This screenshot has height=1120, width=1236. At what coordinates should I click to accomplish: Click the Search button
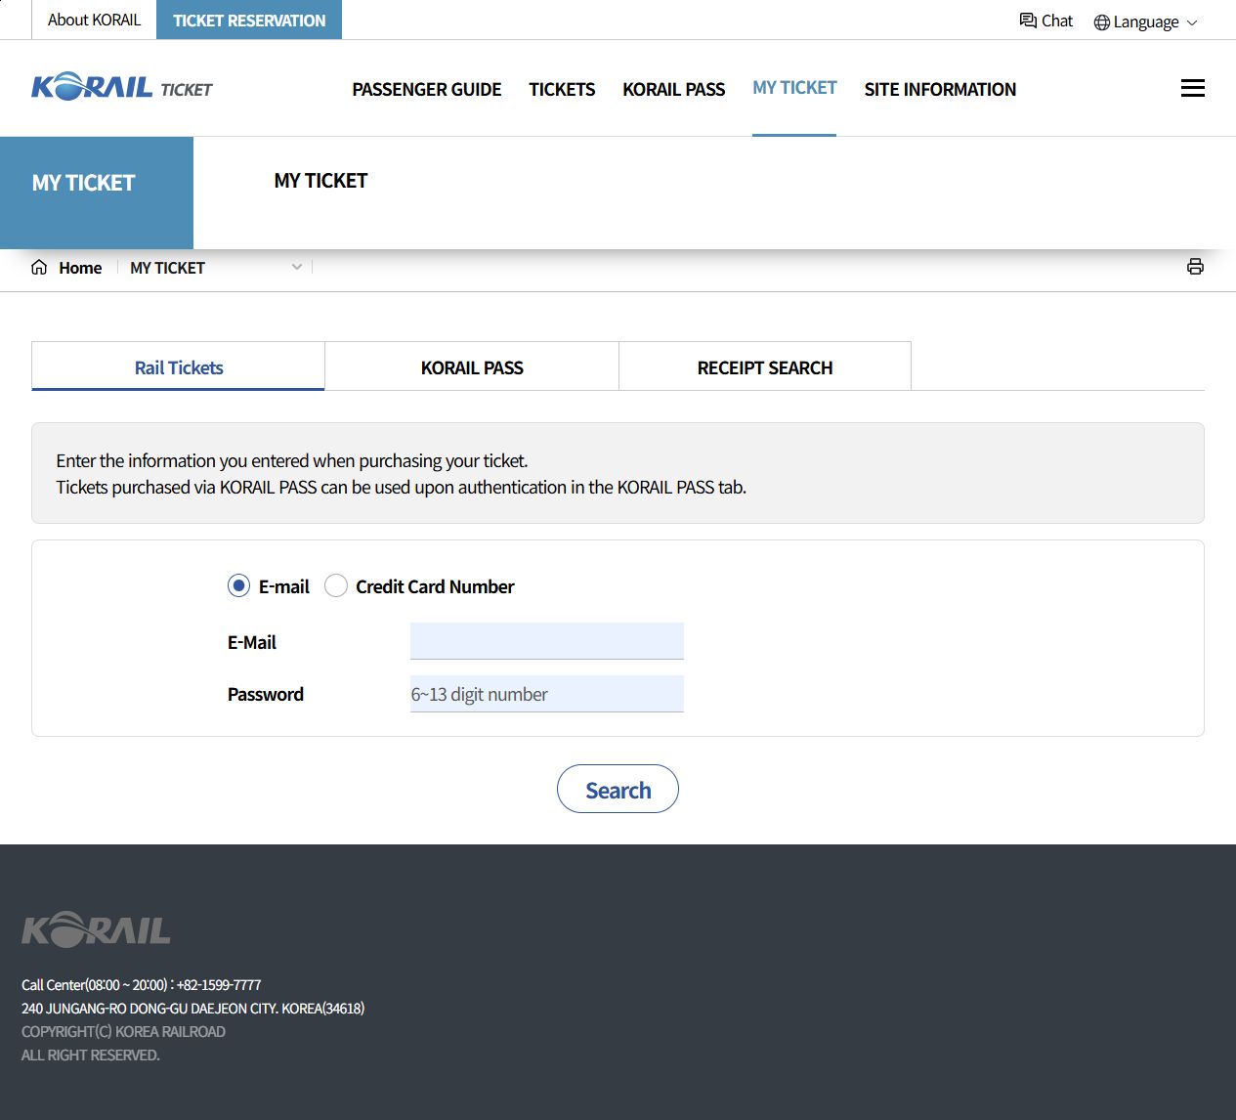tap(618, 789)
